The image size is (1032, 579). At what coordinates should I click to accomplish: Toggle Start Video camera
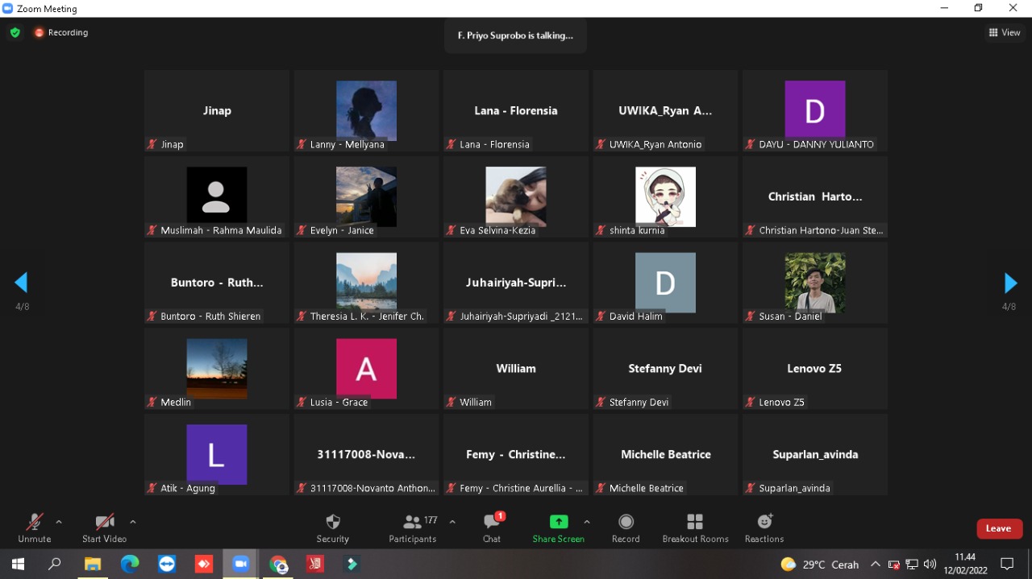(x=105, y=527)
